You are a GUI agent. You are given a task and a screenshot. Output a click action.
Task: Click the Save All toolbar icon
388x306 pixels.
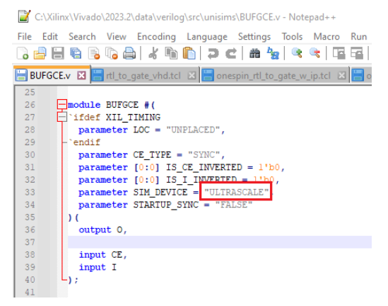point(76,53)
